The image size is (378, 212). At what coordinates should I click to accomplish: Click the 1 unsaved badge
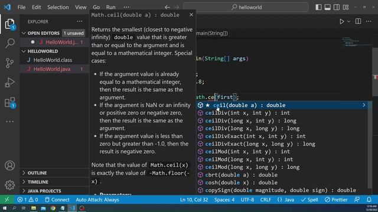(x=73, y=33)
